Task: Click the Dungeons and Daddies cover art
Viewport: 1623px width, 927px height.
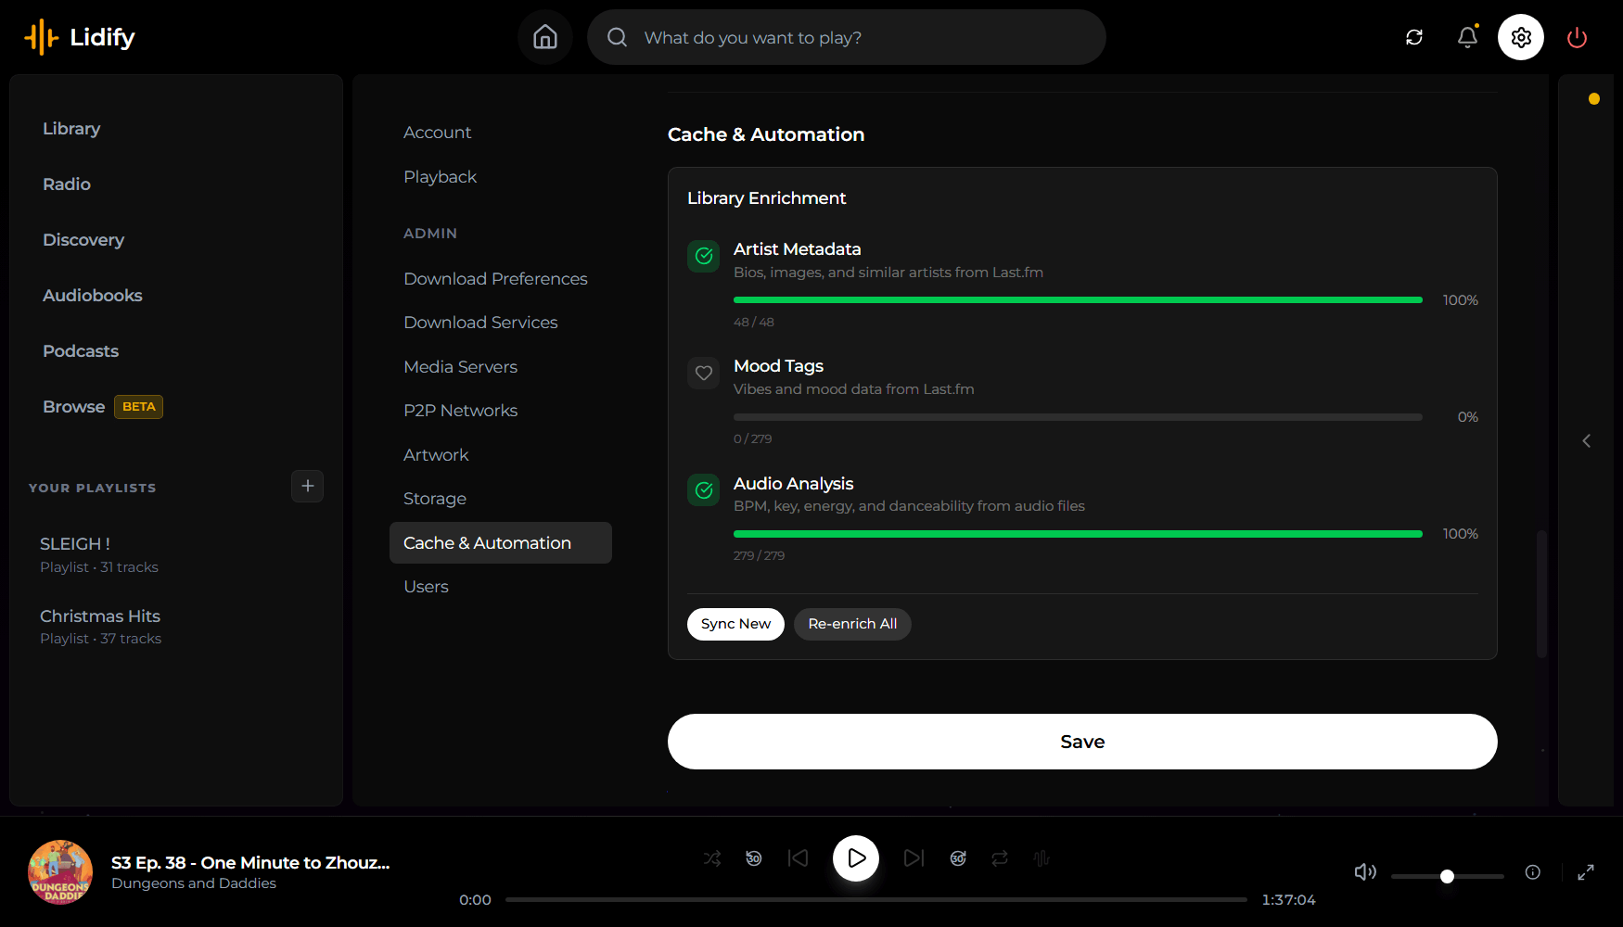Action: [60, 871]
